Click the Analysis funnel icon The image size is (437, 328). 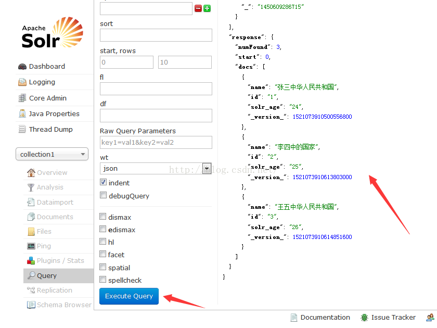31,187
